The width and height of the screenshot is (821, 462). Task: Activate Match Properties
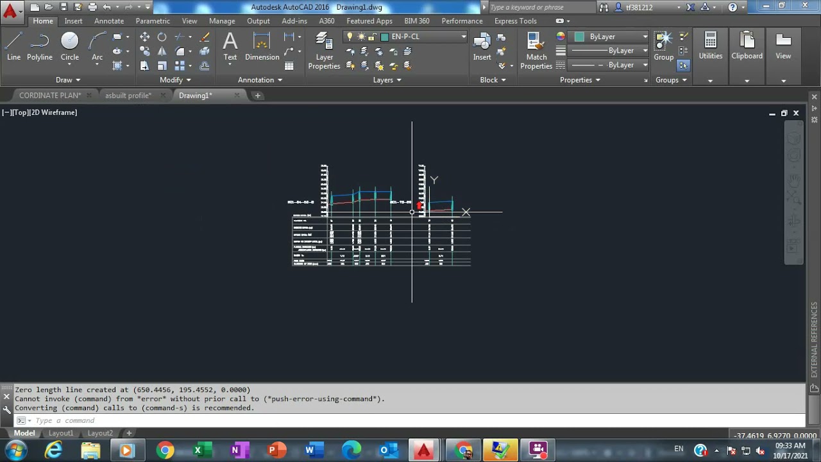click(x=537, y=51)
